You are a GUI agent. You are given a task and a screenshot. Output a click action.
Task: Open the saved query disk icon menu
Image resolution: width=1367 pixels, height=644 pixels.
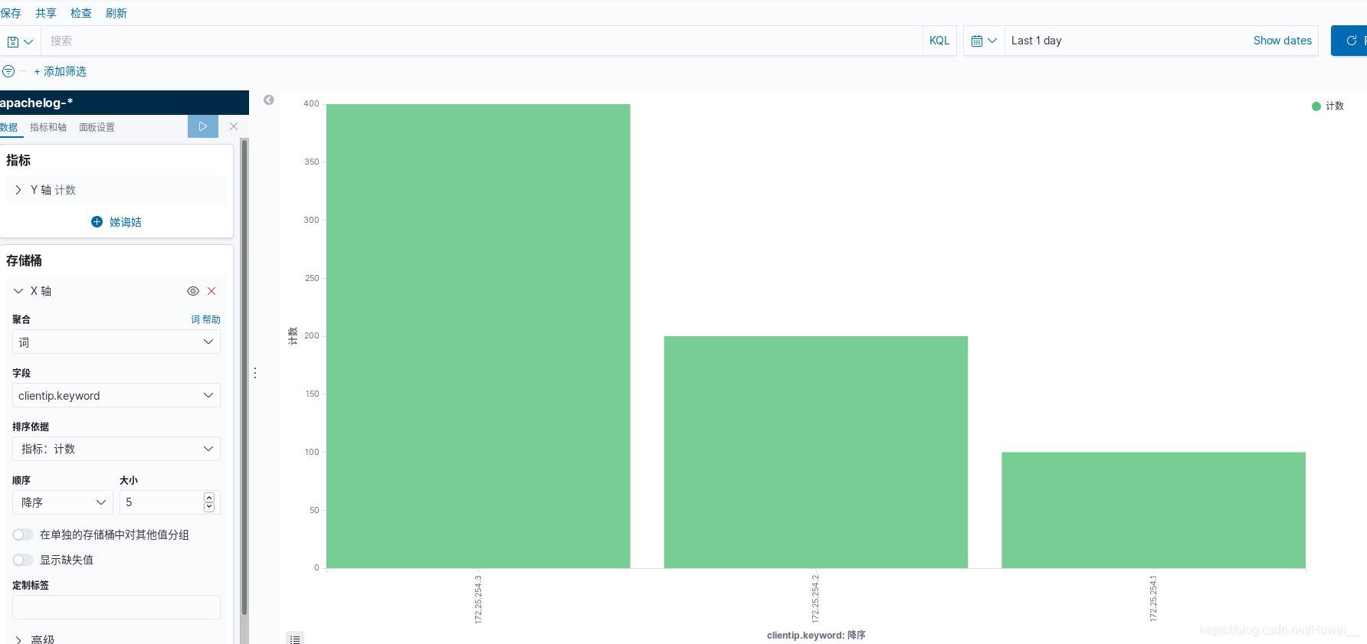(x=20, y=41)
